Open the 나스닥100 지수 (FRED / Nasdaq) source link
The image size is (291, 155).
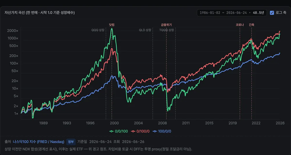[x=39, y=142]
